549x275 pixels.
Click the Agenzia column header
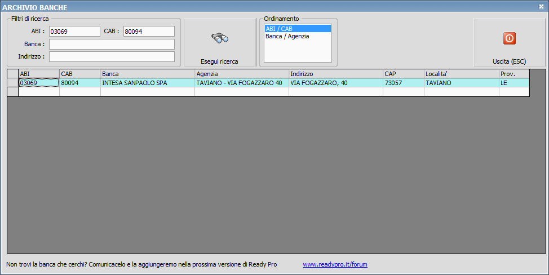(x=242, y=74)
